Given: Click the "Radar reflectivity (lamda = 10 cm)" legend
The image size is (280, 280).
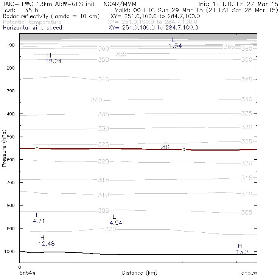Looking at the screenshot, I should (x=51, y=16).
